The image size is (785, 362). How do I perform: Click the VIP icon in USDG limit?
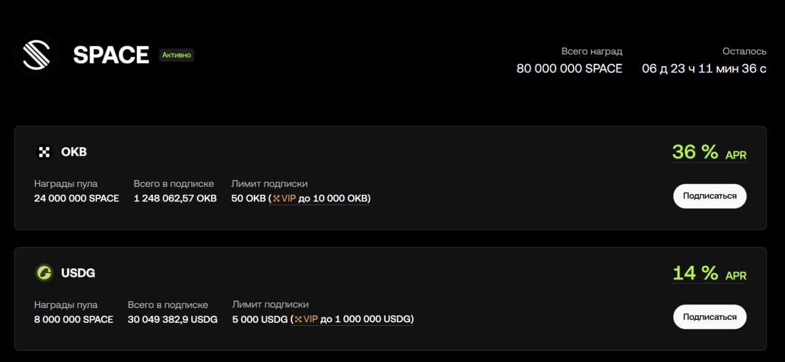(299, 319)
